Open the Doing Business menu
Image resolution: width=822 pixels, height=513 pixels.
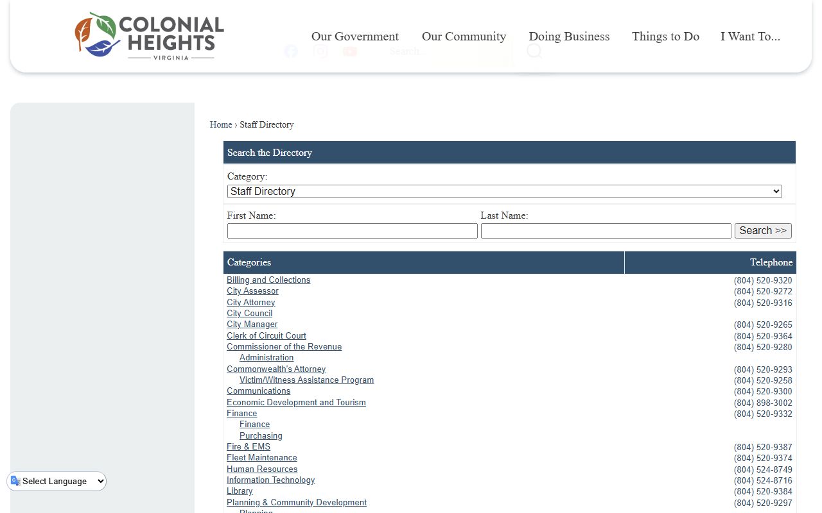pyautogui.click(x=569, y=37)
